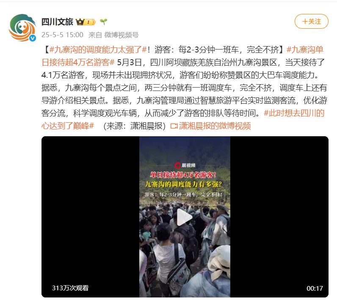The width and height of the screenshot is (337, 300).
Task: Click the blue verified badge on avatar
Action: tap(33, 38)
